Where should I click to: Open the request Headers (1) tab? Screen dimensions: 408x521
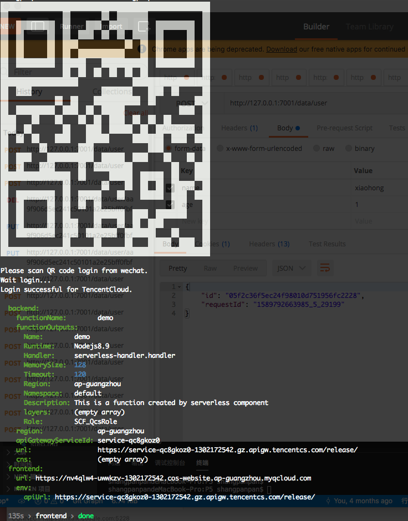click(239, 128)
